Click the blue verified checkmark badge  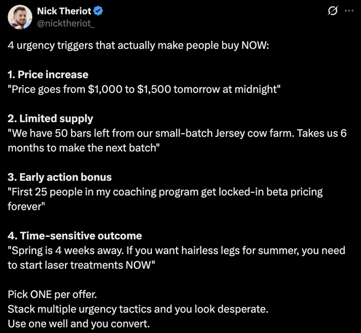98,11
